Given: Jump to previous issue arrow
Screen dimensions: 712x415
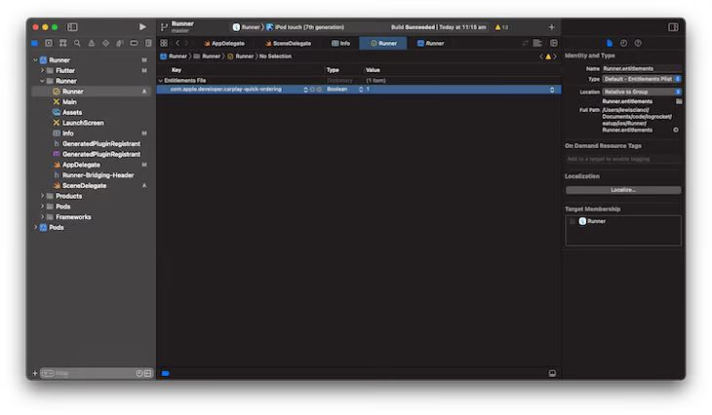Looking at the screenshot, I should [x=541, y=57].
